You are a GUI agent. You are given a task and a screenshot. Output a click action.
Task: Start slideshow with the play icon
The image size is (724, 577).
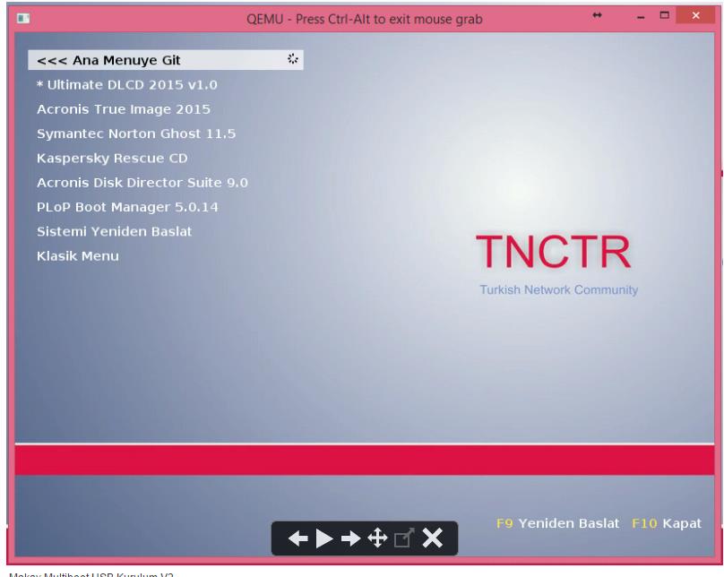(x=324, y=538)
